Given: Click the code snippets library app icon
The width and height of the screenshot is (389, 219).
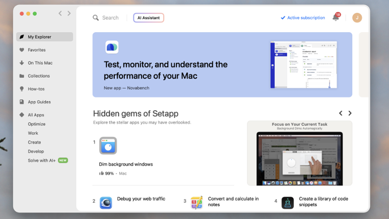Looking at the screenshot, I should 288,202.
